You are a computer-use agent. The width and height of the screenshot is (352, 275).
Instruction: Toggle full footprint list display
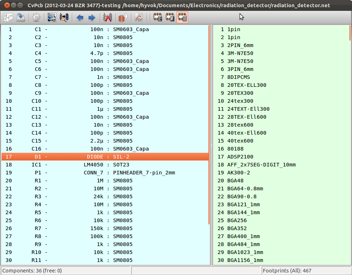[182, 17]
